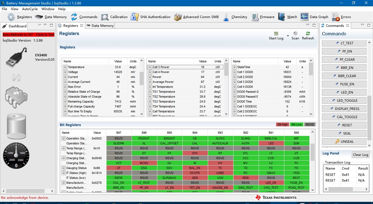Maximize the Commands panel
The width and height of the screenshot is (373, 204).
(x=369, y=25)
